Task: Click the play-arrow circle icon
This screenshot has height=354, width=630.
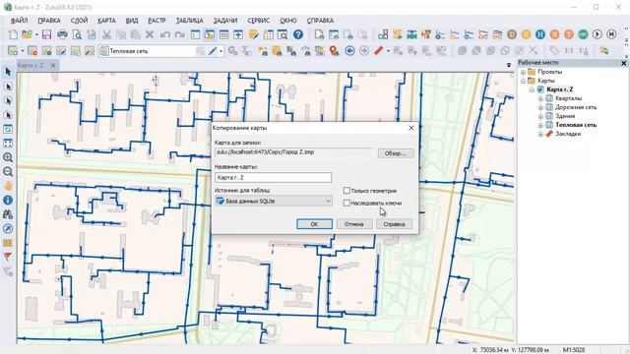Action: point(598,34)
